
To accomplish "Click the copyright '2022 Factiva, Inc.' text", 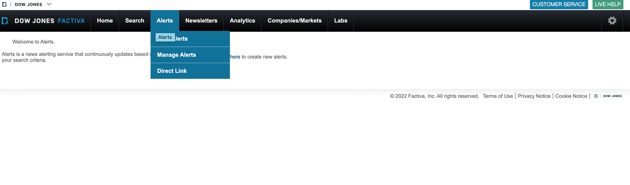I will point(434,96).
